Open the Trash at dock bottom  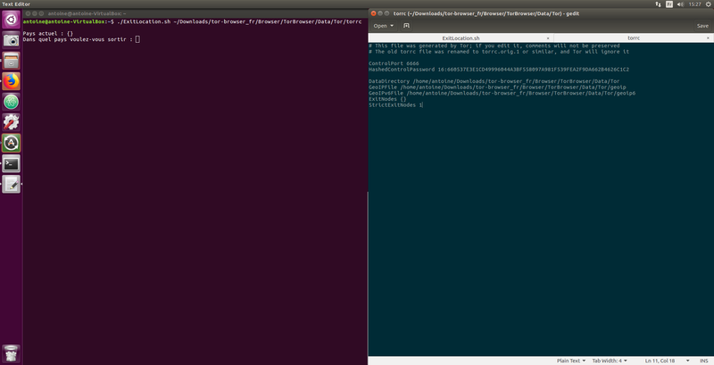pyautogui.click(x=12, y=351)
